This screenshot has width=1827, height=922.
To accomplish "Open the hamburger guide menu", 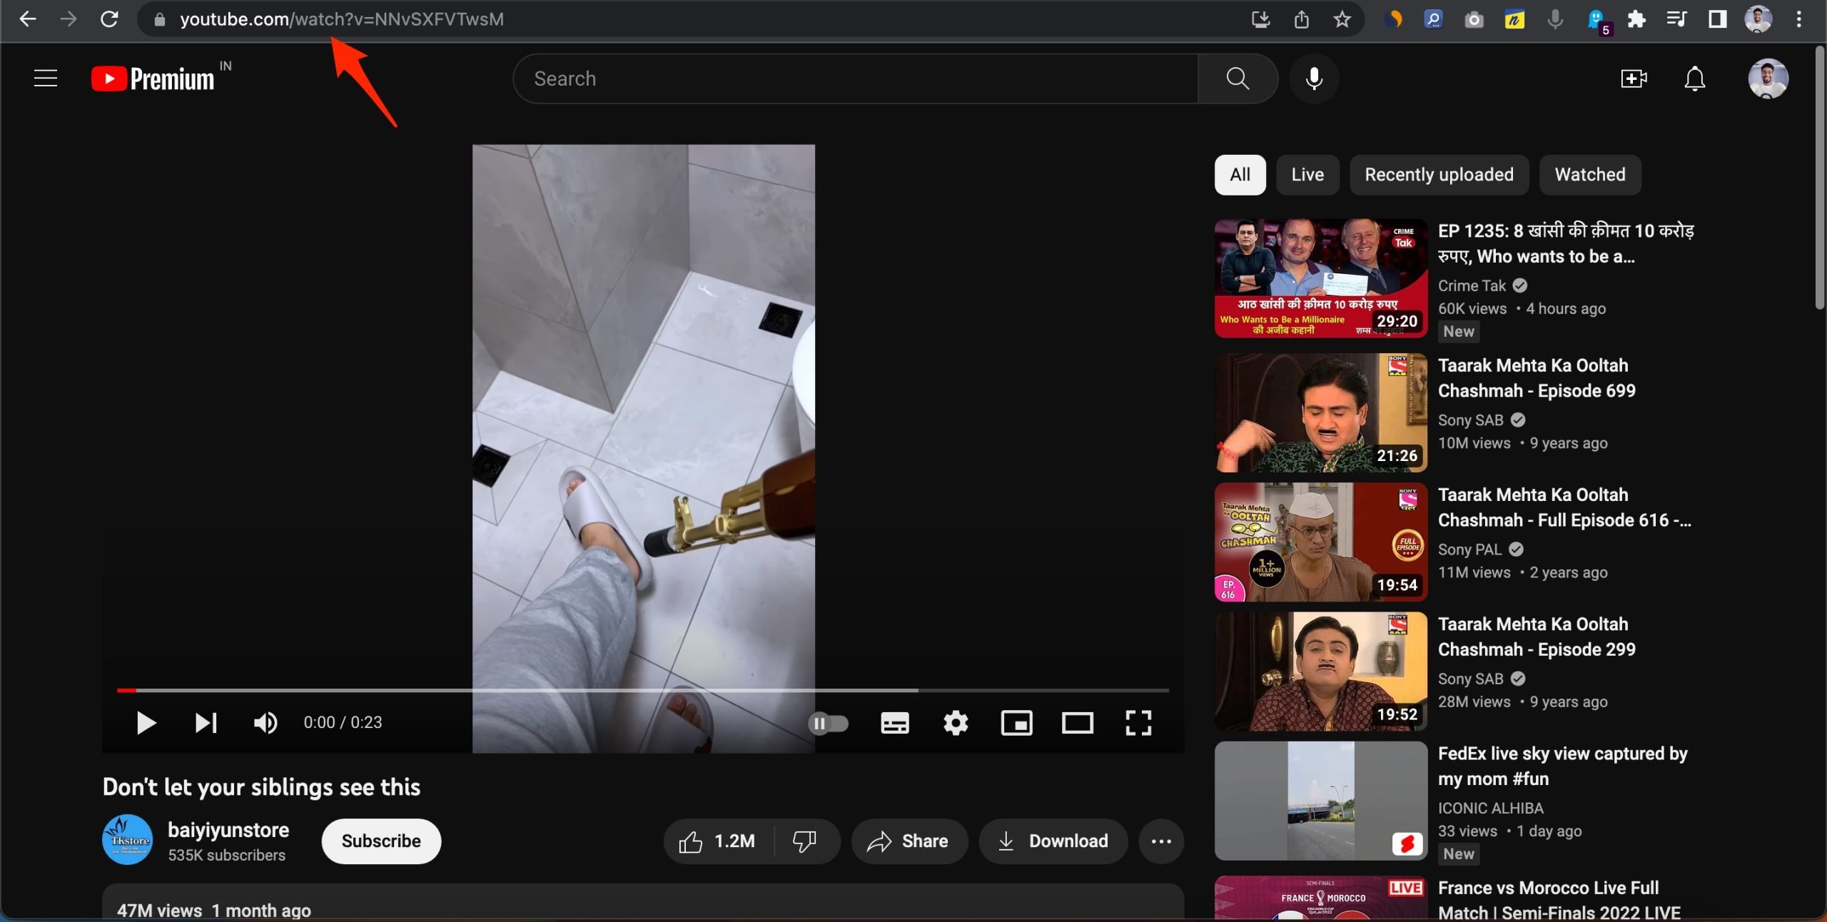I will [x=46, y=78].
